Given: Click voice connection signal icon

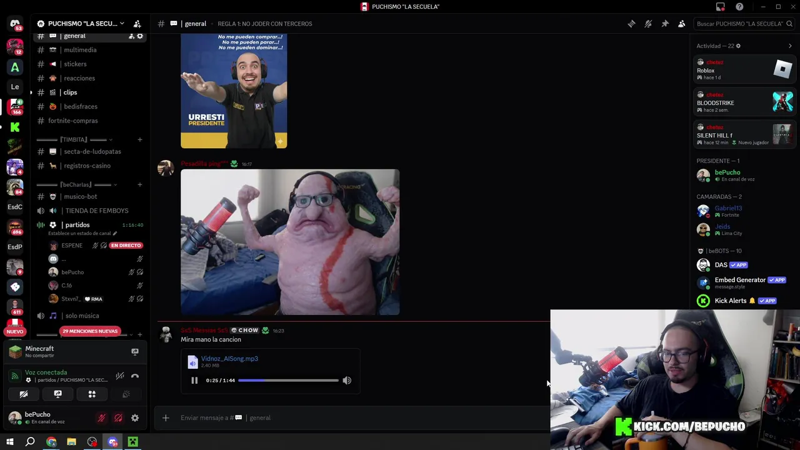Looking at the screenshot, I should click(x=15, y=376).
